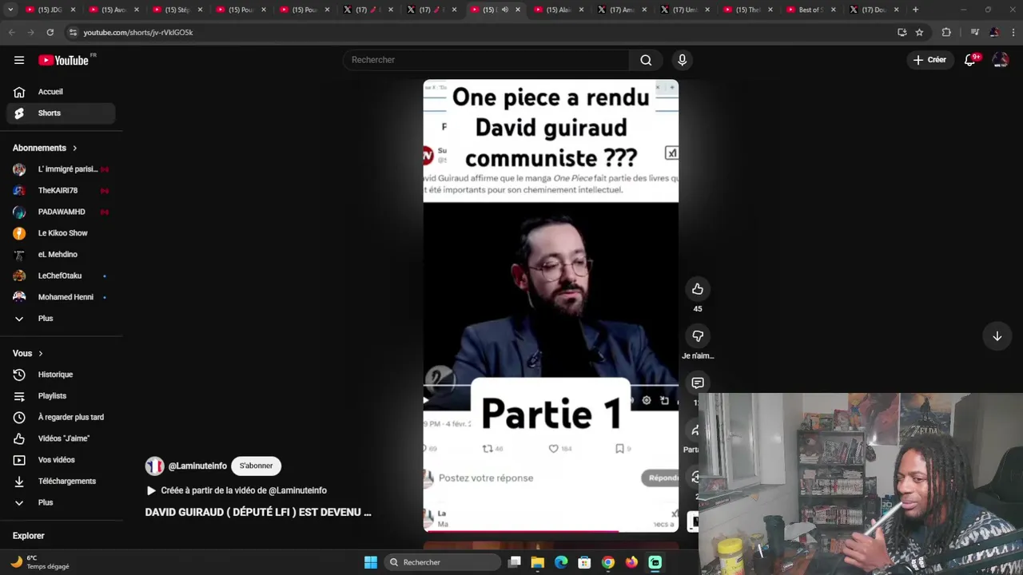Open the Laminuteinfo channel avatar

(x=154, y=466)
